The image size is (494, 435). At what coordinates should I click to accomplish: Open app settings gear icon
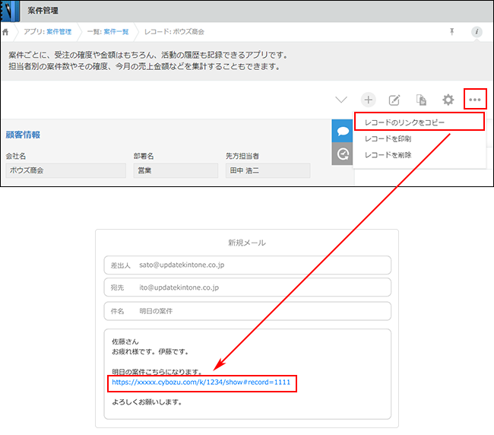(x=448, y=100)
